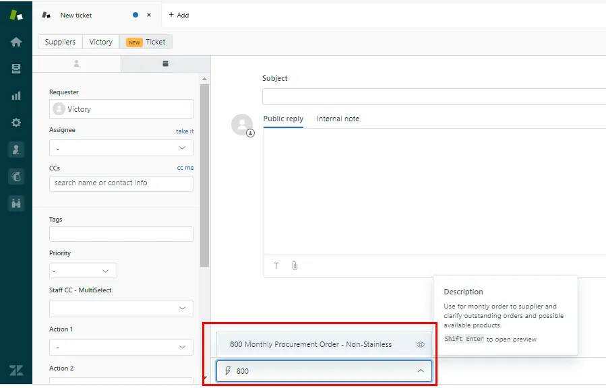Click the cc me link
This screenshot has height=388, width=606.
(185, 168)
